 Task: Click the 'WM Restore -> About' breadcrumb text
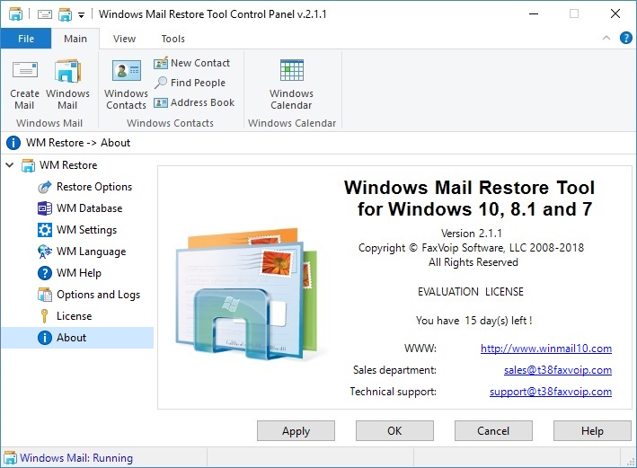[x=78, y=143]
